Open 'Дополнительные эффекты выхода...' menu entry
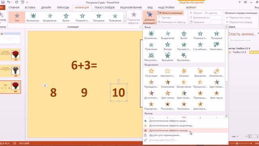 point(185,131)
